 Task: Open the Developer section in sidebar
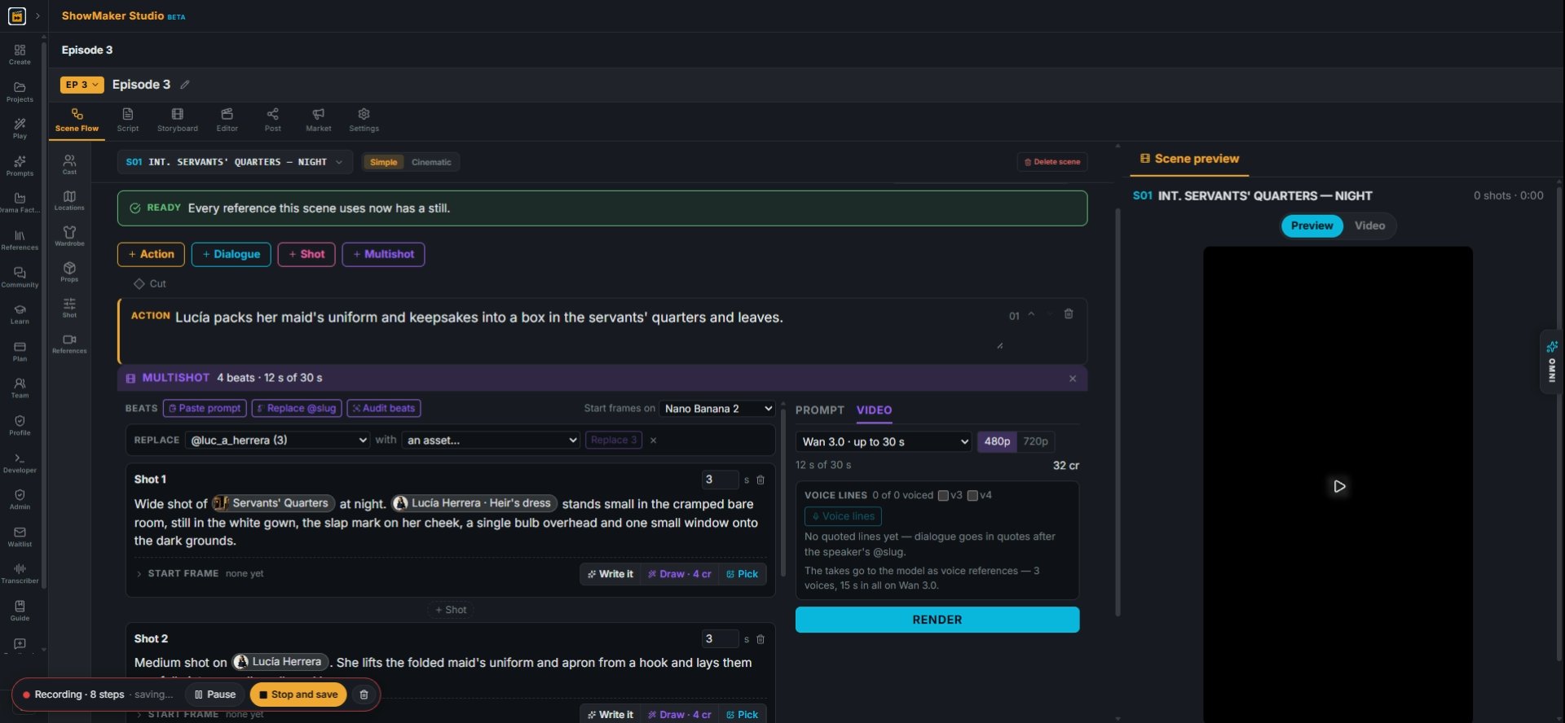[20, 463]
